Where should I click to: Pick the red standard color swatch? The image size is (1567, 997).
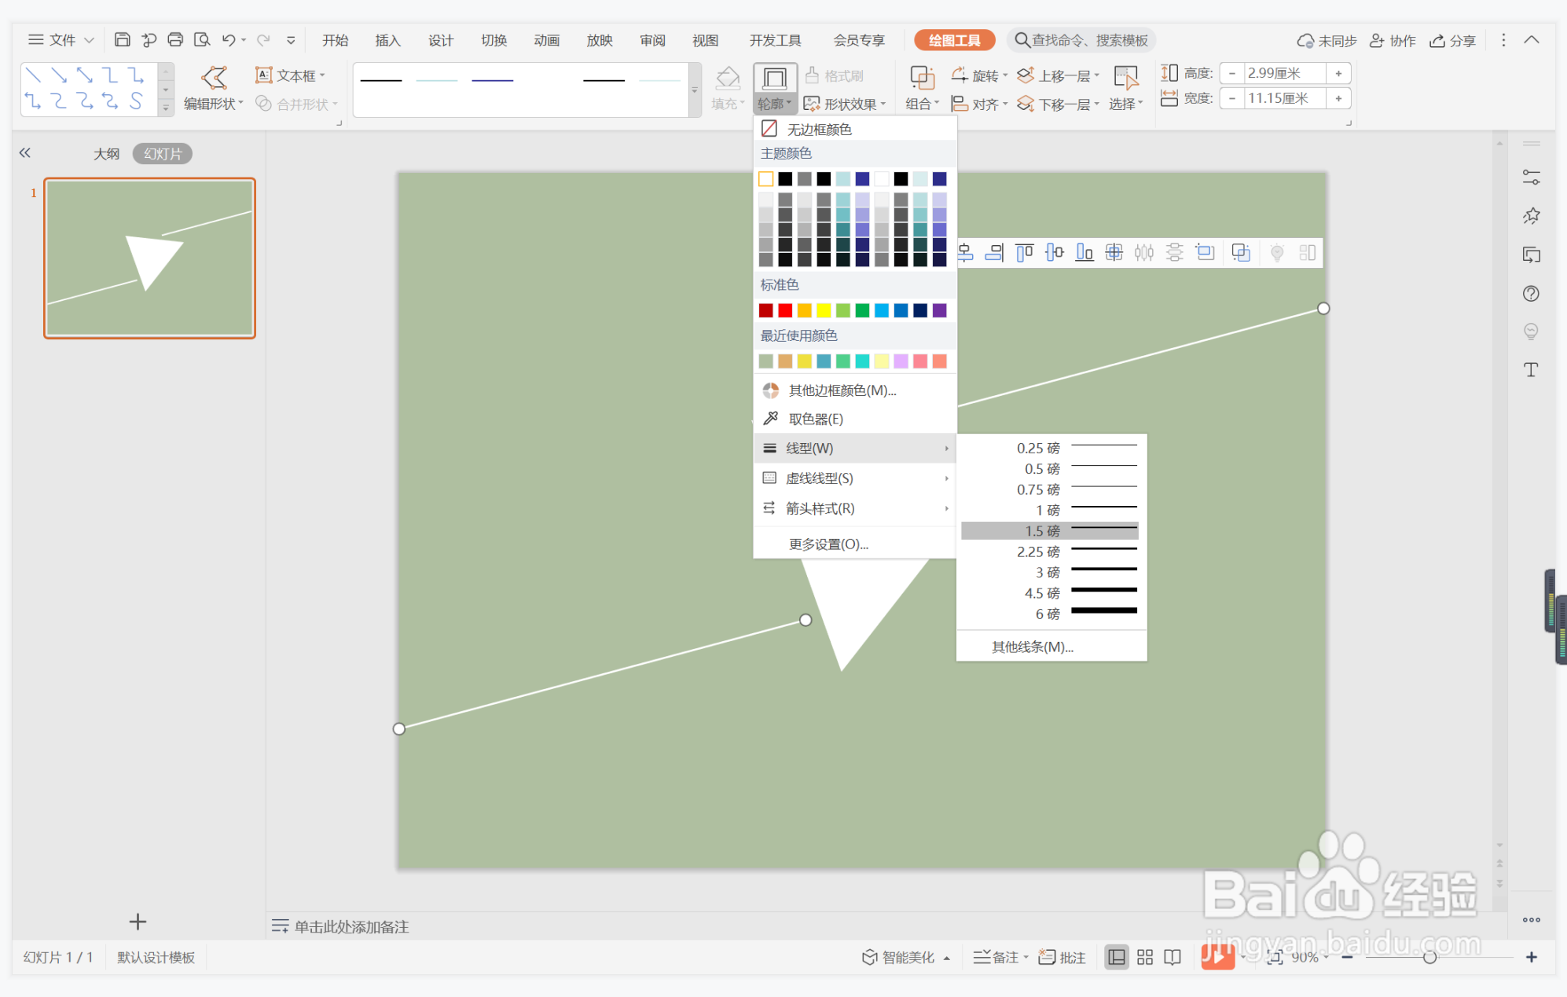(785, 310)
